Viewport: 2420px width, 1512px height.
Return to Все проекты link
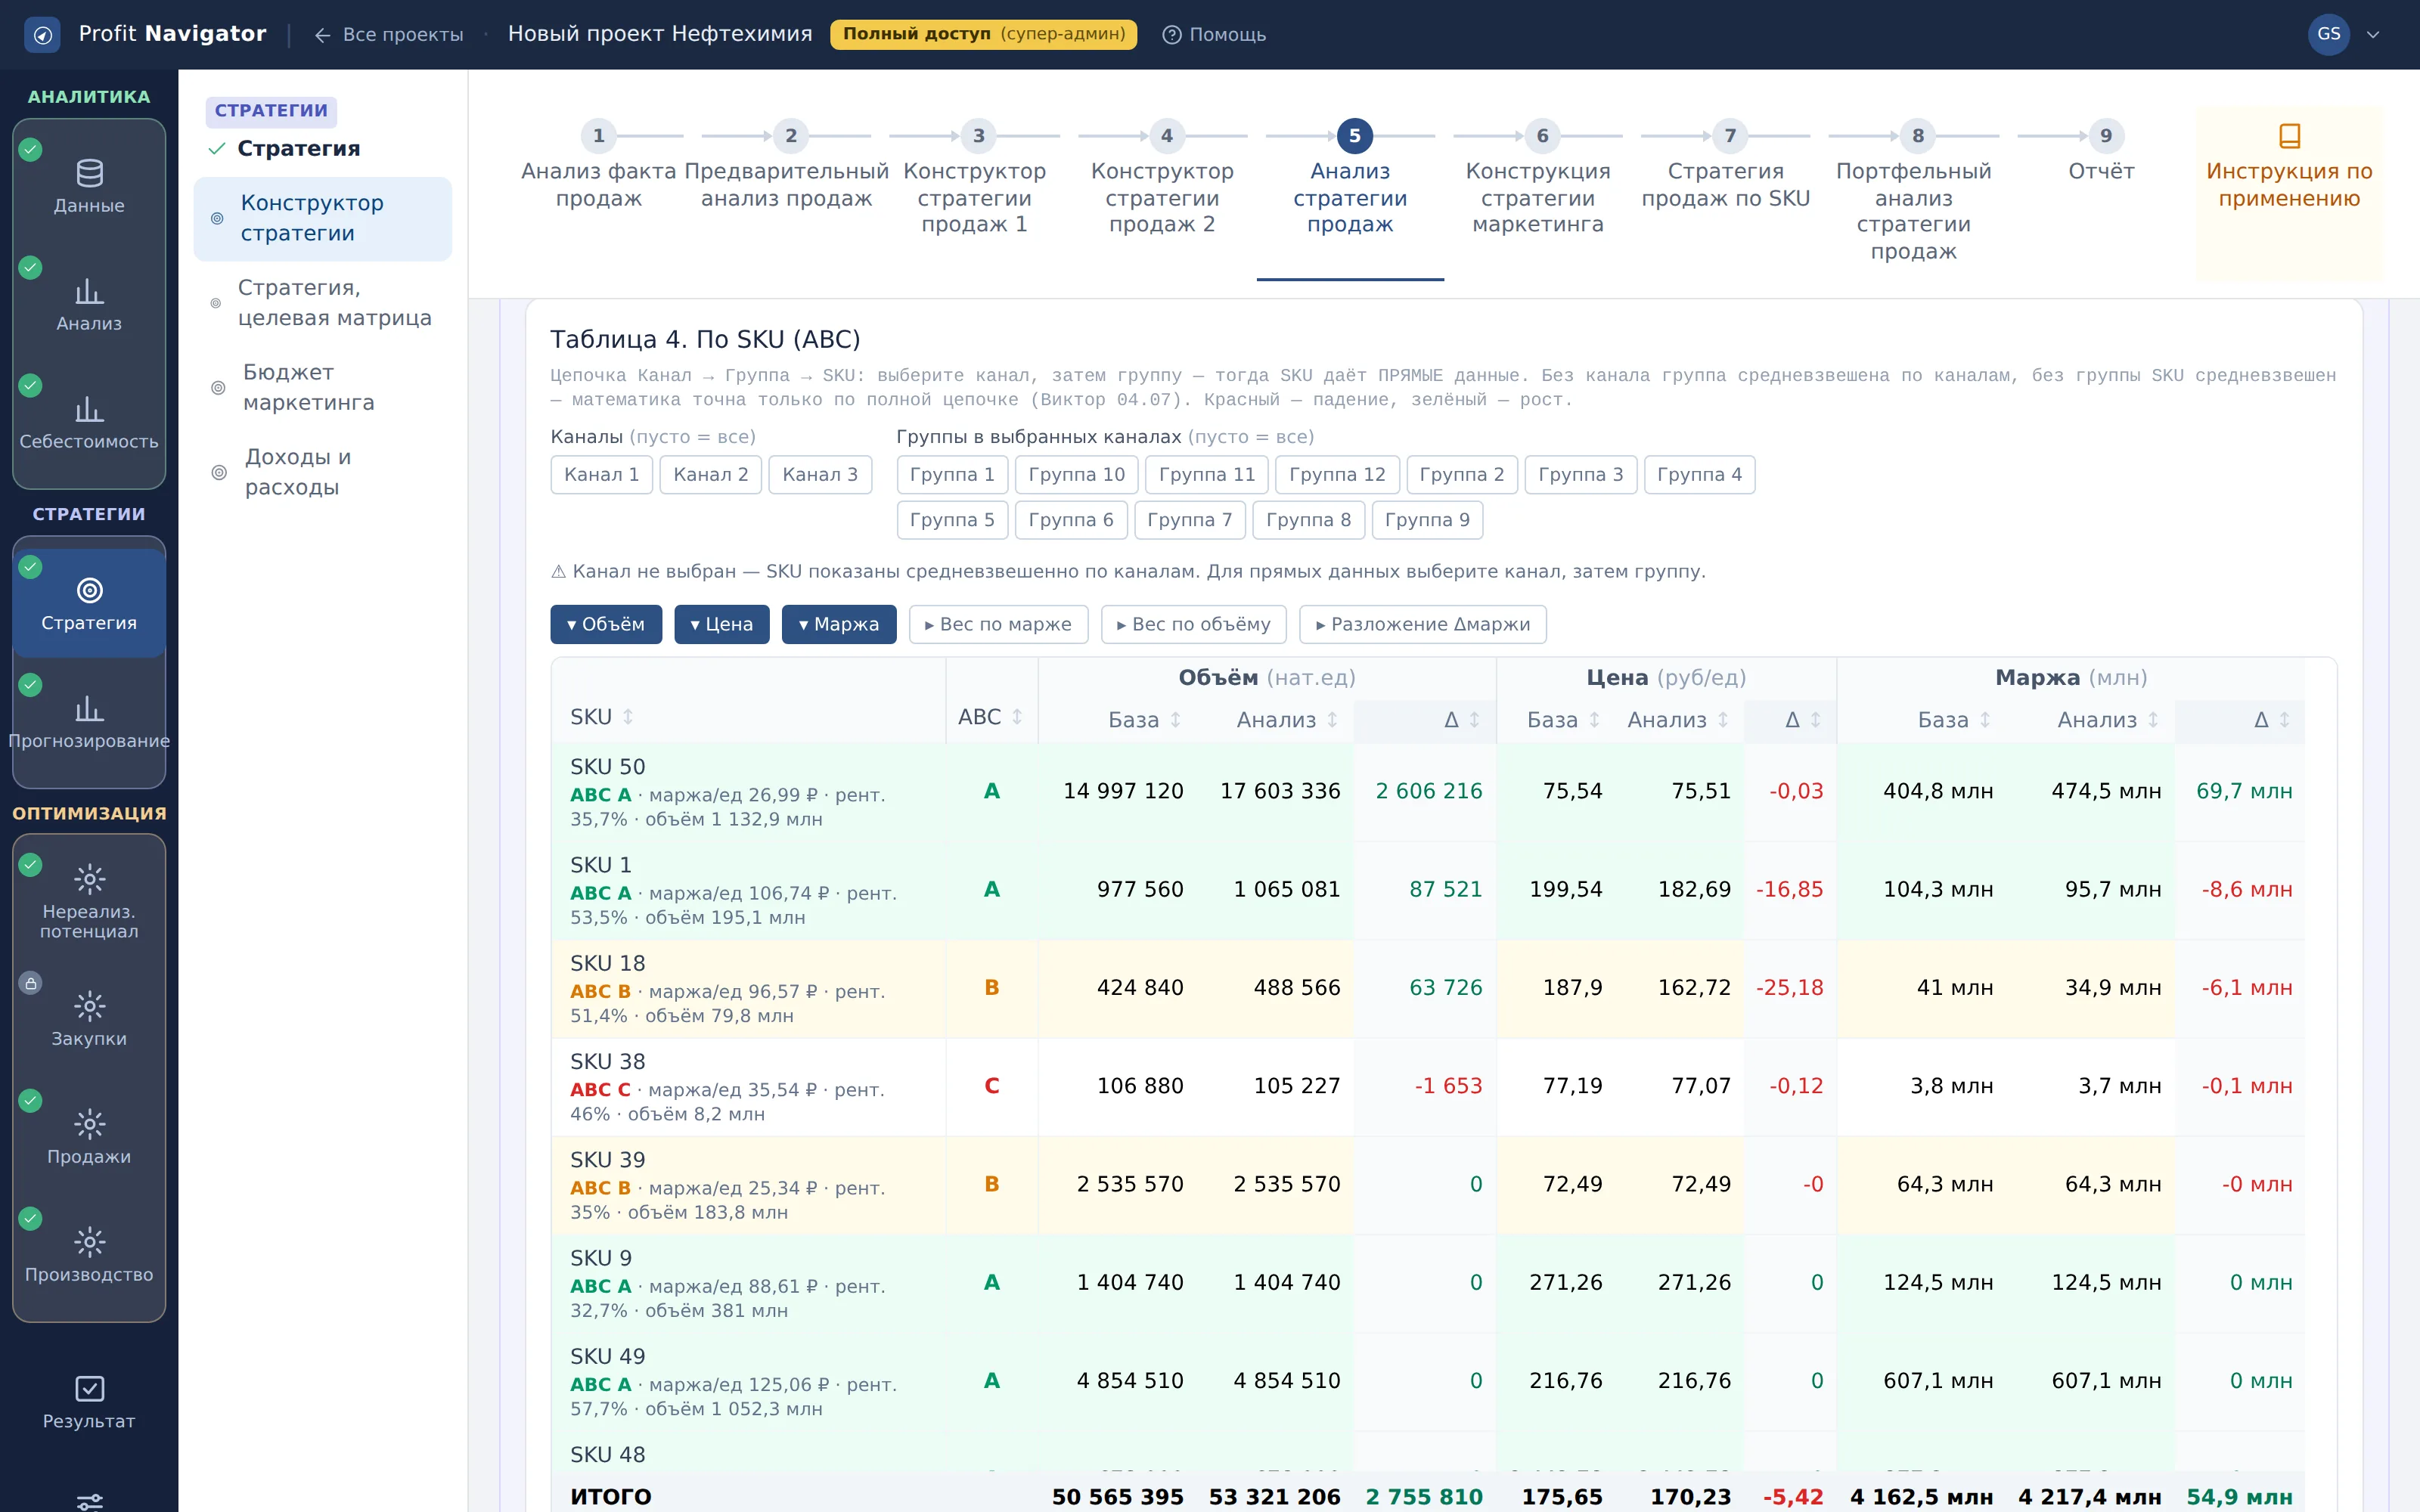(x=389, y=35)
